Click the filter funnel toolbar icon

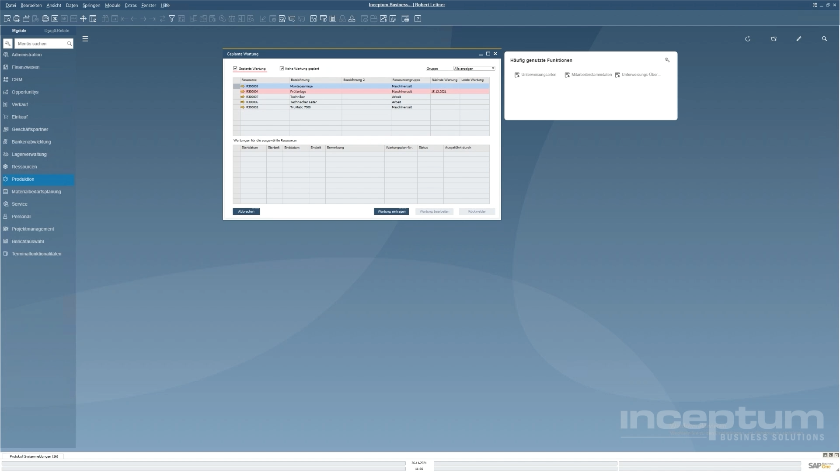click(172, 19)
